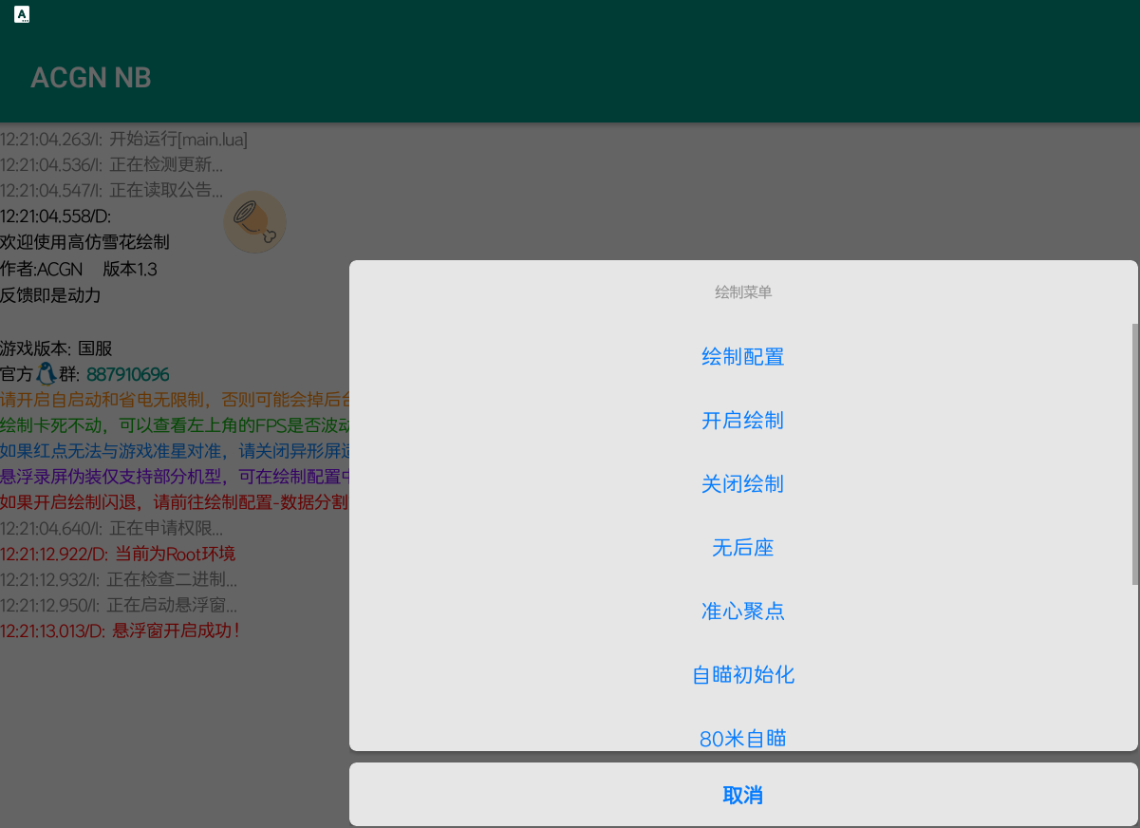Tap the chicken drumstick floating window icon
Image resolution: width=1140 pixels, height=828 pixels.
254,221
